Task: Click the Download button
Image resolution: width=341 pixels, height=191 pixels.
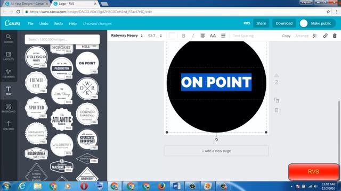Action: coord(284,23)
